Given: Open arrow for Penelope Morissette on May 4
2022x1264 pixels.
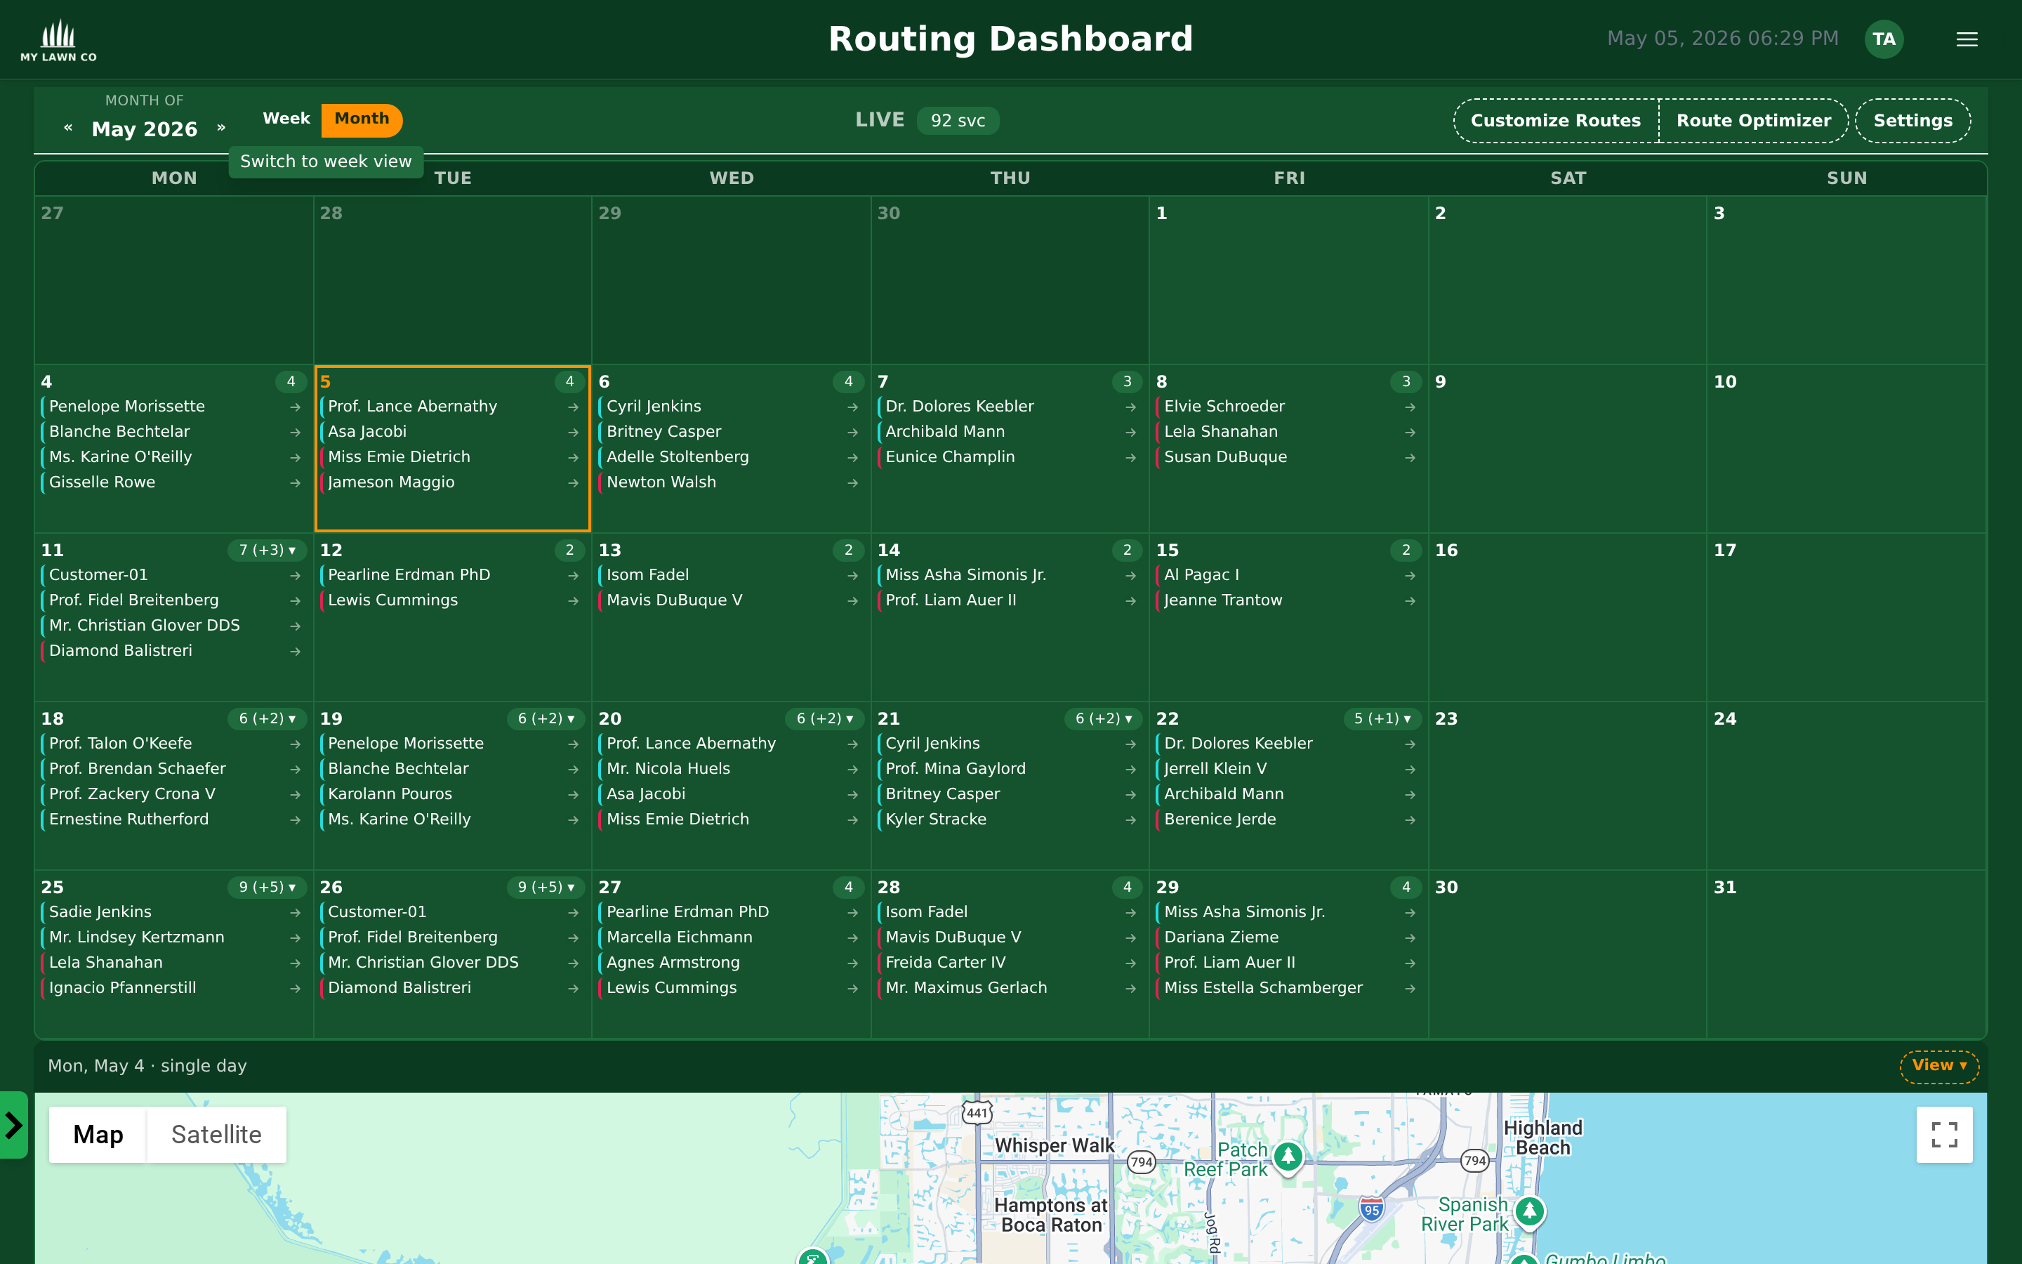Looking at the screenshot, I should point(295,407).
